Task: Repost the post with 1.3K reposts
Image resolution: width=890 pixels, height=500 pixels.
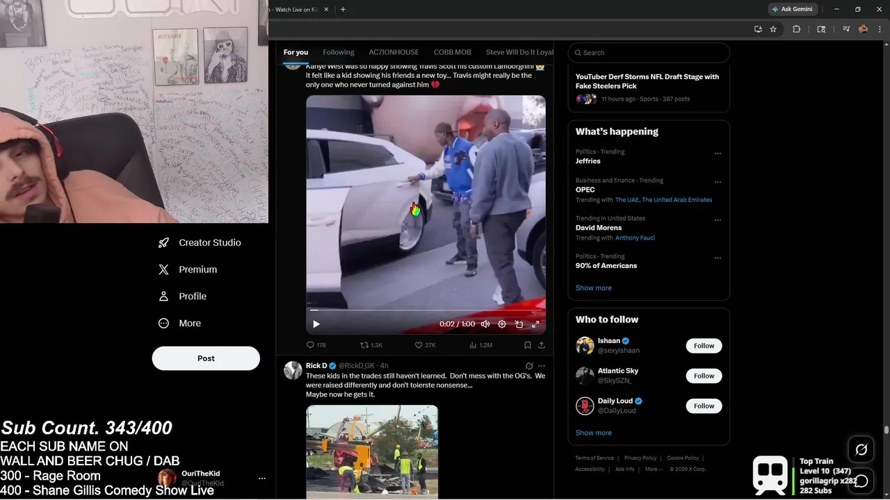Action: (x=371, y=345)
